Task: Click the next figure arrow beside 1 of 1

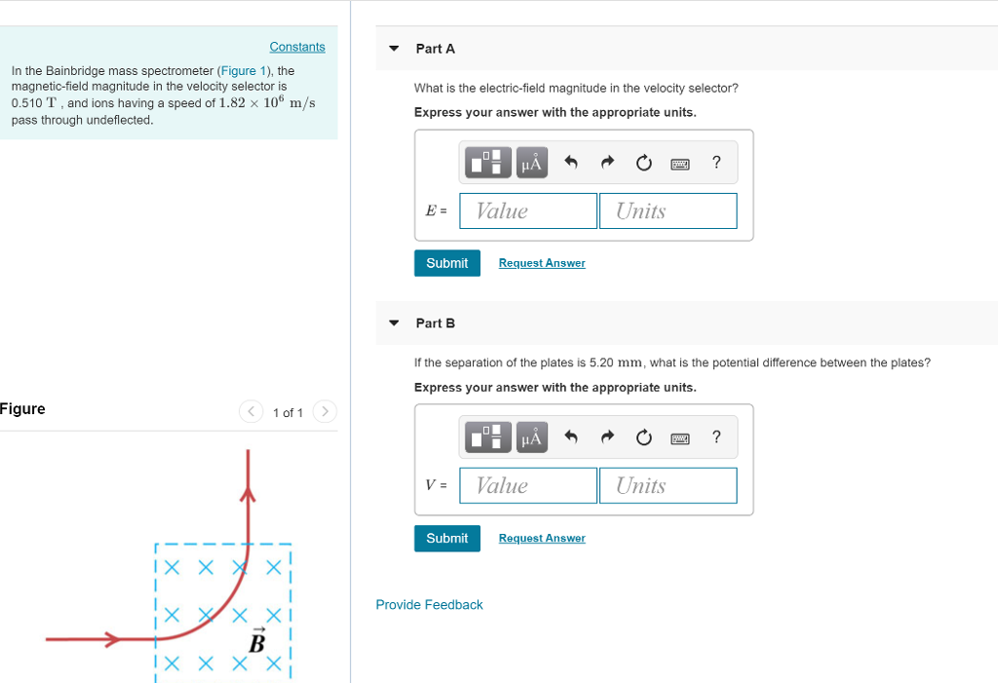Action: (x=325, y=412)
